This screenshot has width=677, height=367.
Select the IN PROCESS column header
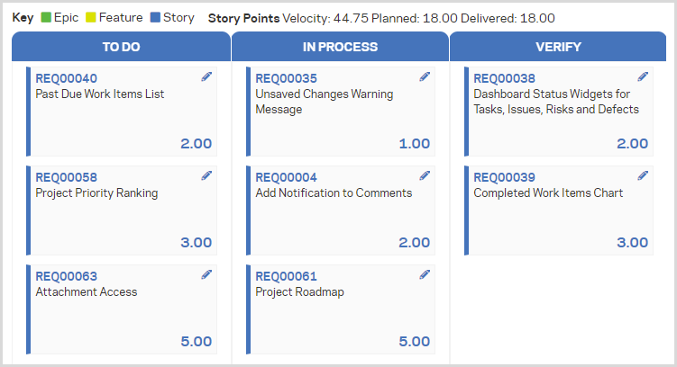tap(340, 47)
